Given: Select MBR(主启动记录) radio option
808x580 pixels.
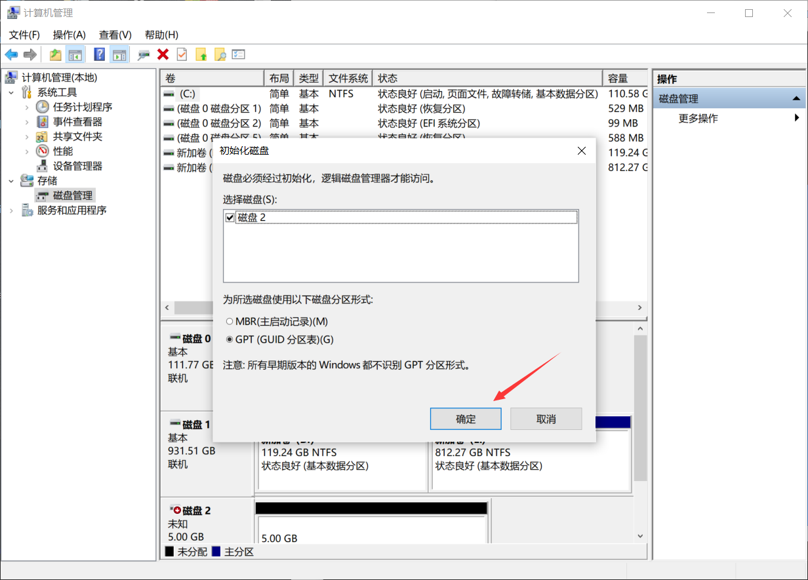Looking at the screenshot, I should [229, 321].
